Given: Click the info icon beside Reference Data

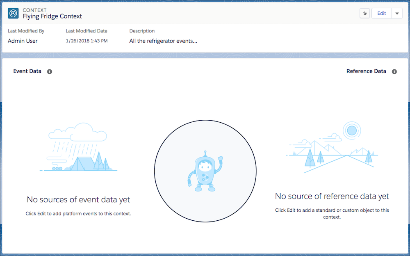Looking at the screenshot, I should tap(394, 71).
